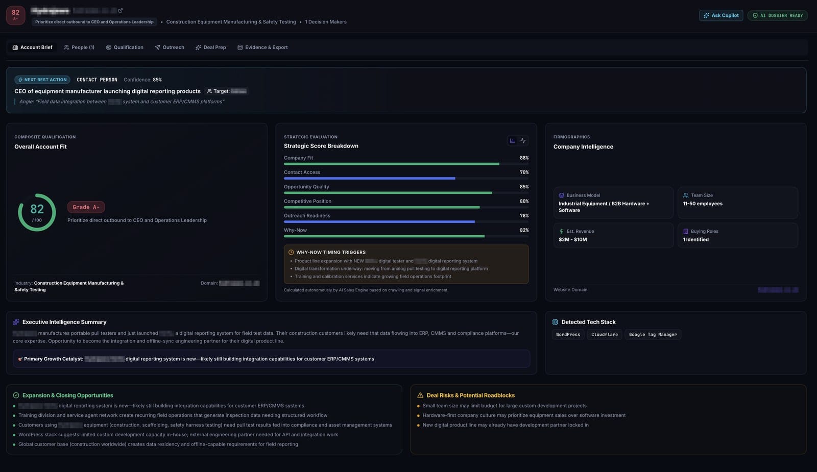Image resolution: width=817 pixels, height=472 pixels.
Task: Click the Primary Growth Catalyst callout
Action: click(x=271, y=359)
